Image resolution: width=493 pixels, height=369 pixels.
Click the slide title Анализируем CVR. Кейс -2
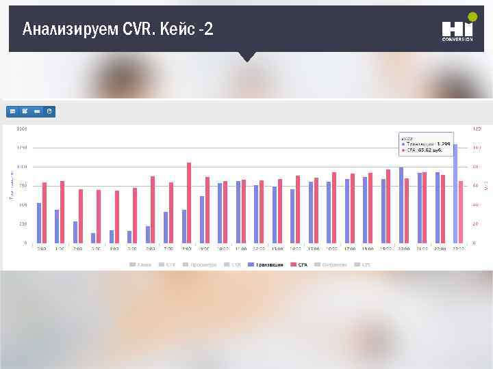(118, 29)
